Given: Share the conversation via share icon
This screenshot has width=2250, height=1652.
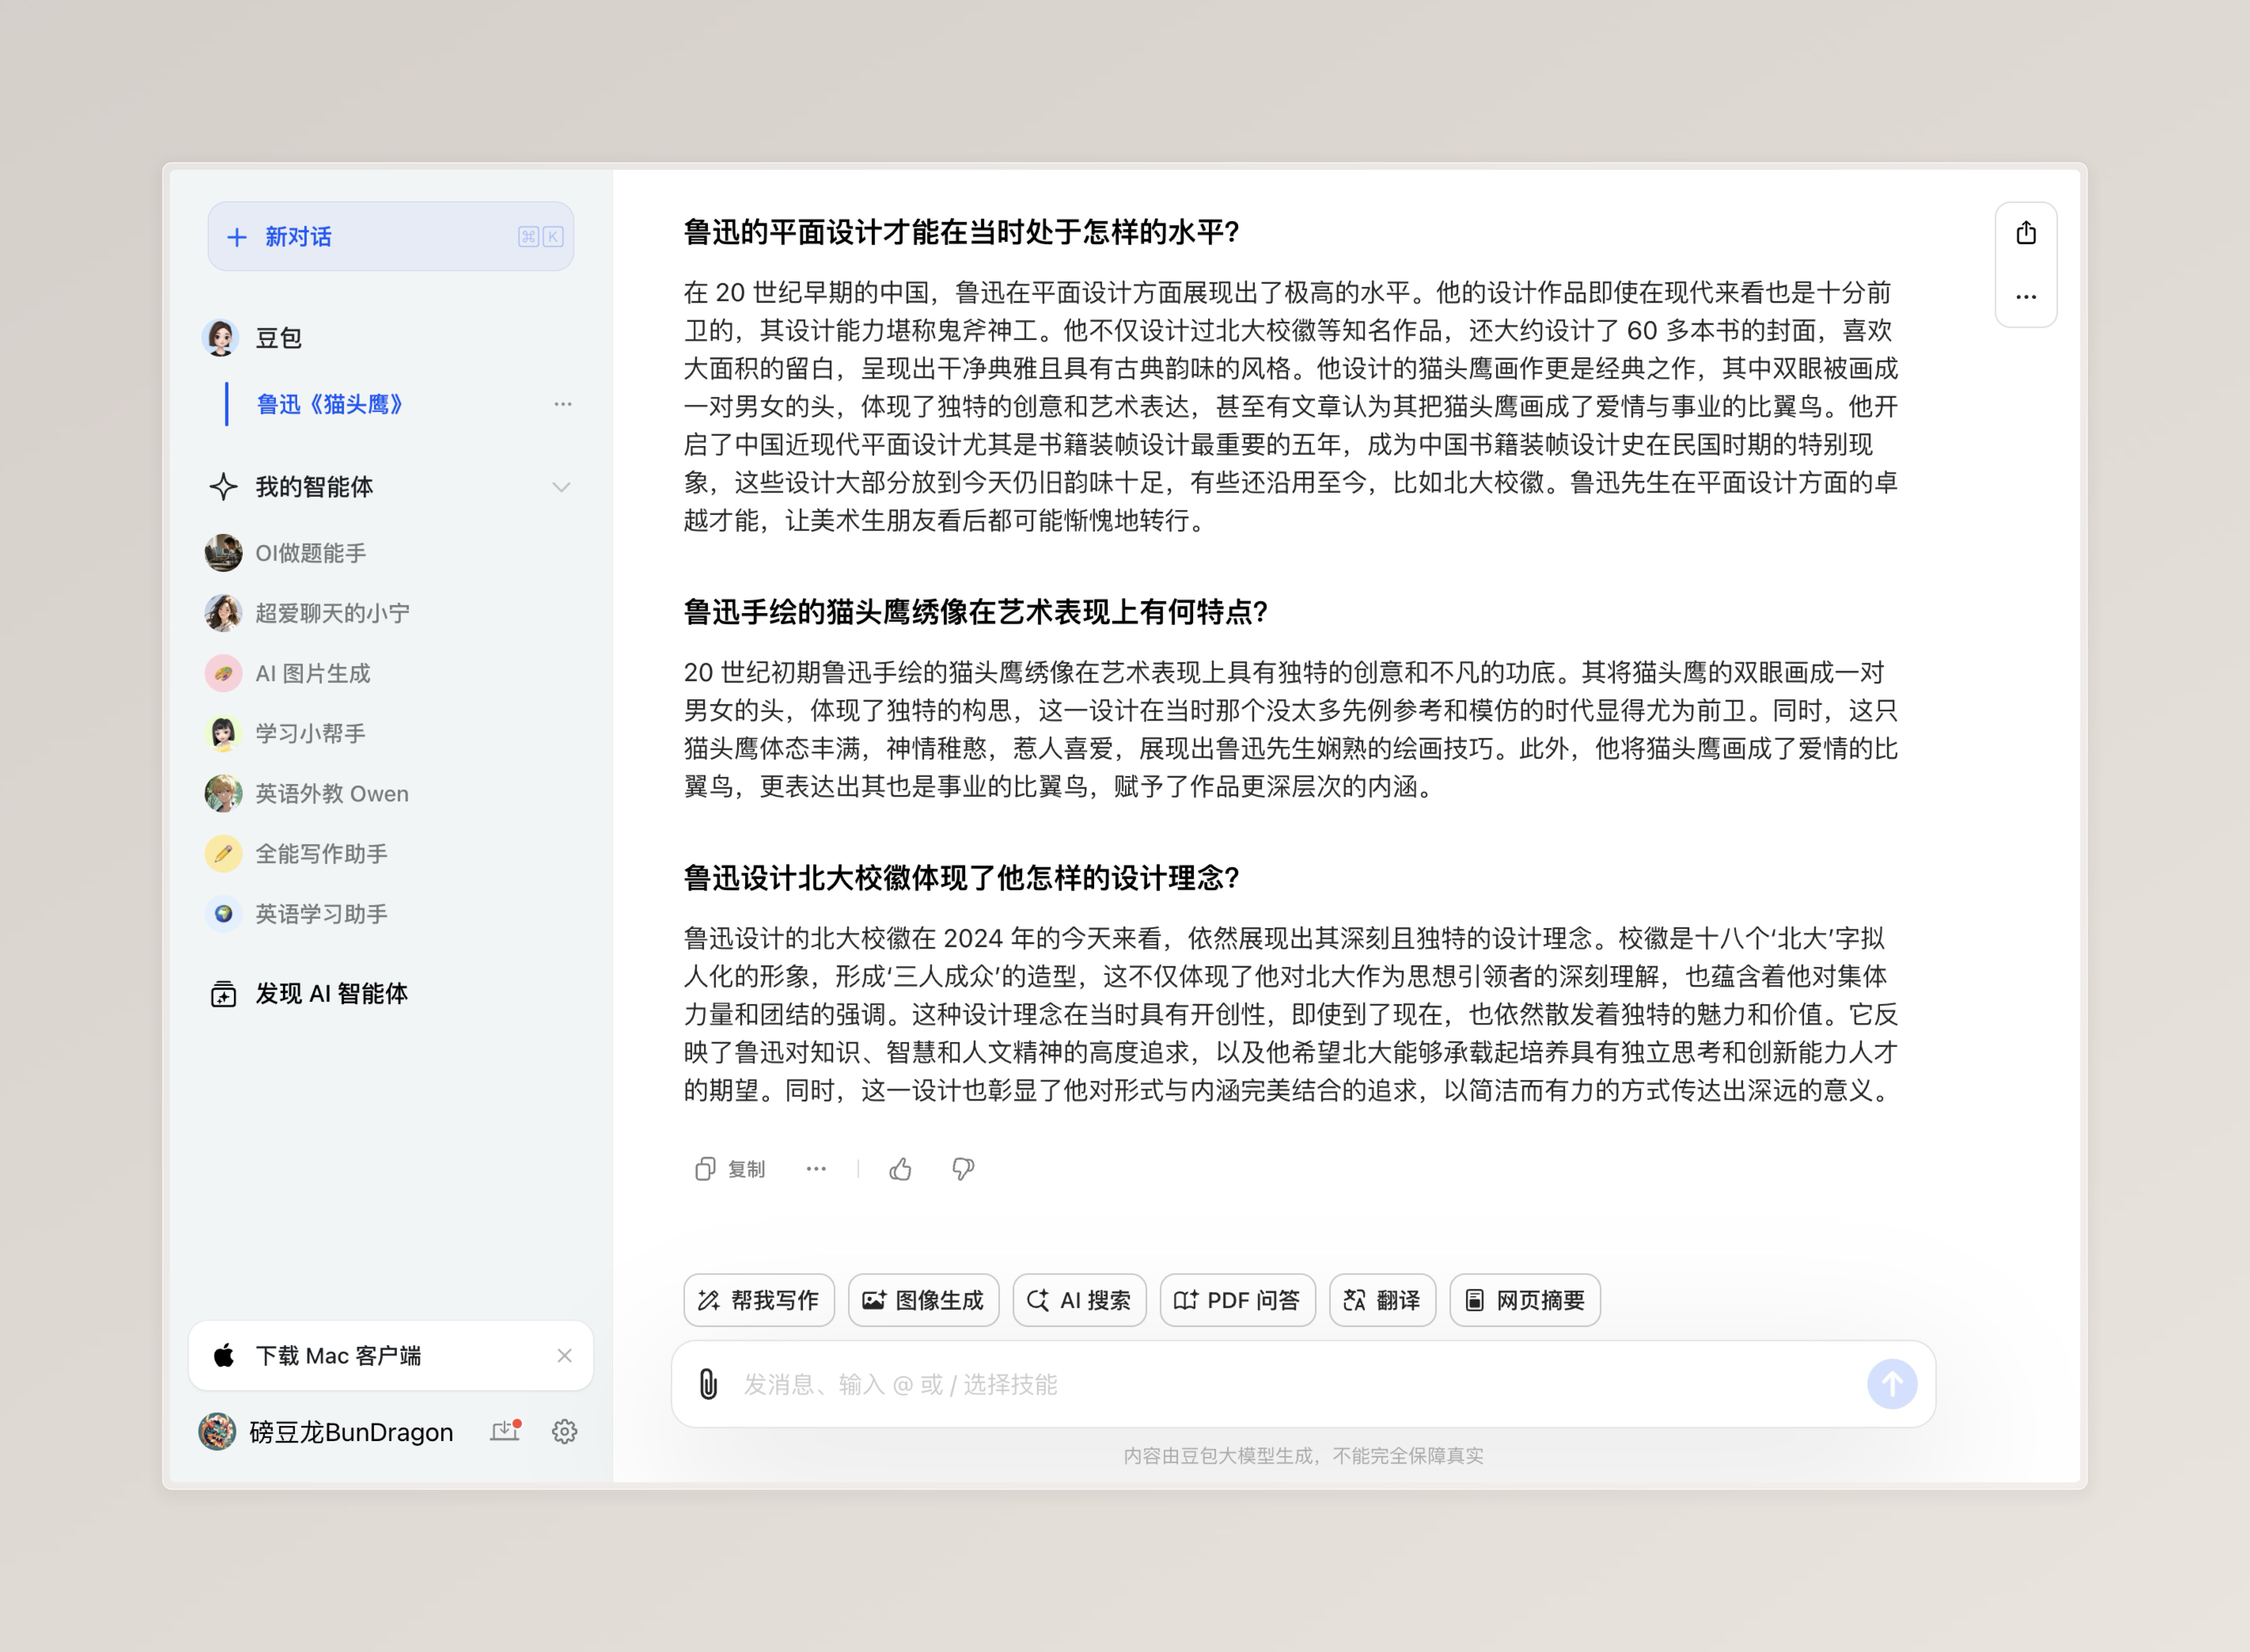Looking at the screenshot, I should click(2026, 233).
